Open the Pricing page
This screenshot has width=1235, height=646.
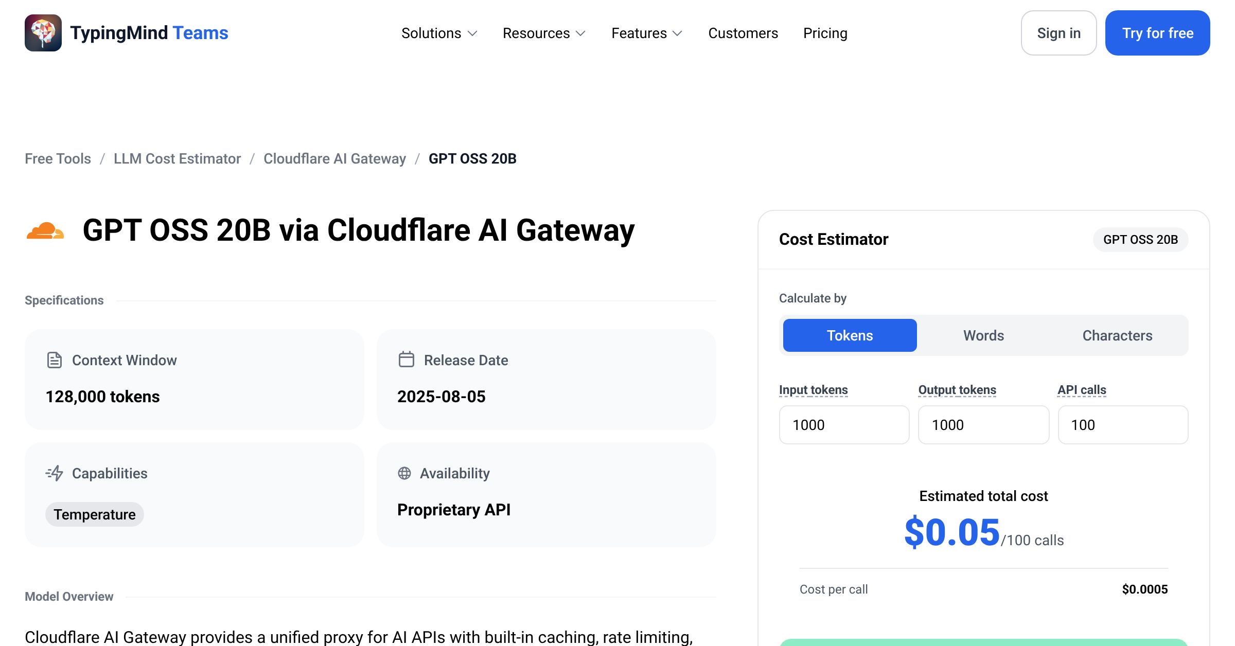825,33
